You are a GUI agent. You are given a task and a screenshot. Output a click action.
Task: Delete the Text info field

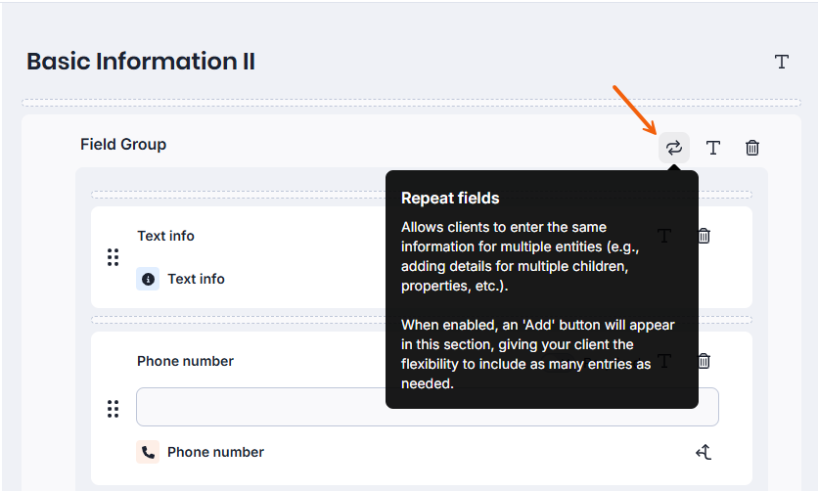[704, 236]
